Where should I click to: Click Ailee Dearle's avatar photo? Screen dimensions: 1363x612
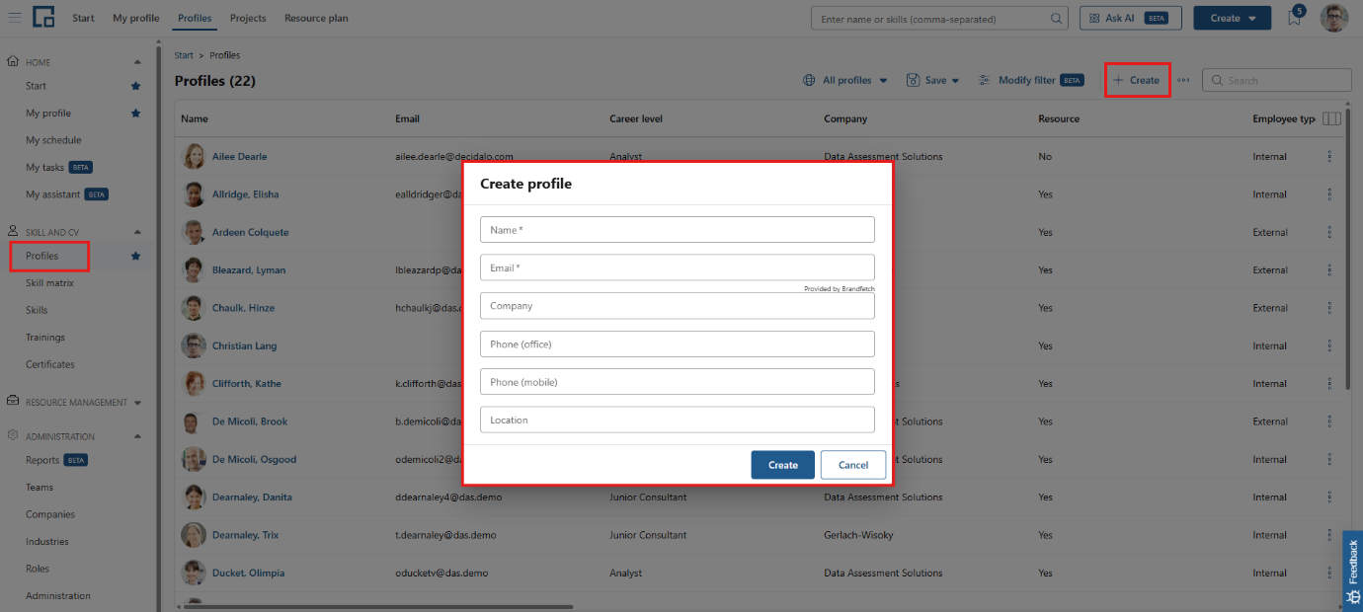tap(194, 156)
